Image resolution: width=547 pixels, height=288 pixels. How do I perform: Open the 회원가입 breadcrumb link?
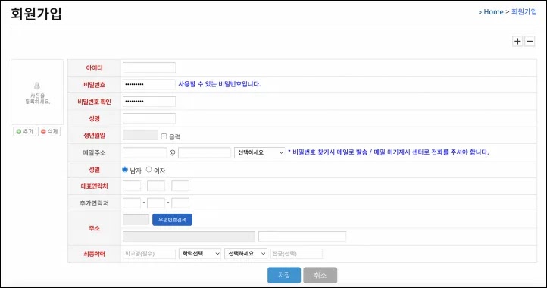524,12
